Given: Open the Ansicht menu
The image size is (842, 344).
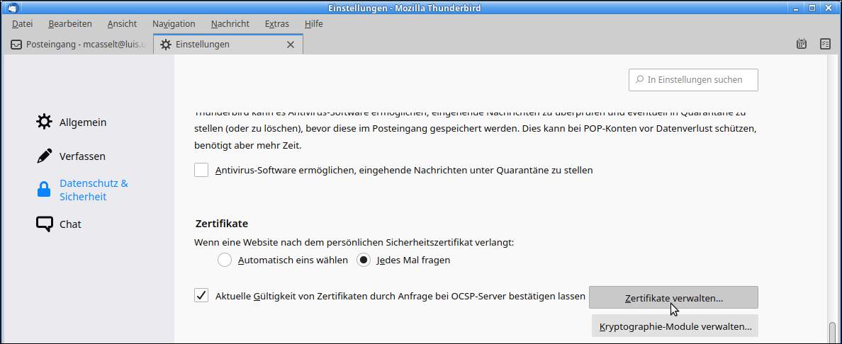Looking at the screenshot, I should coord(122,23).
